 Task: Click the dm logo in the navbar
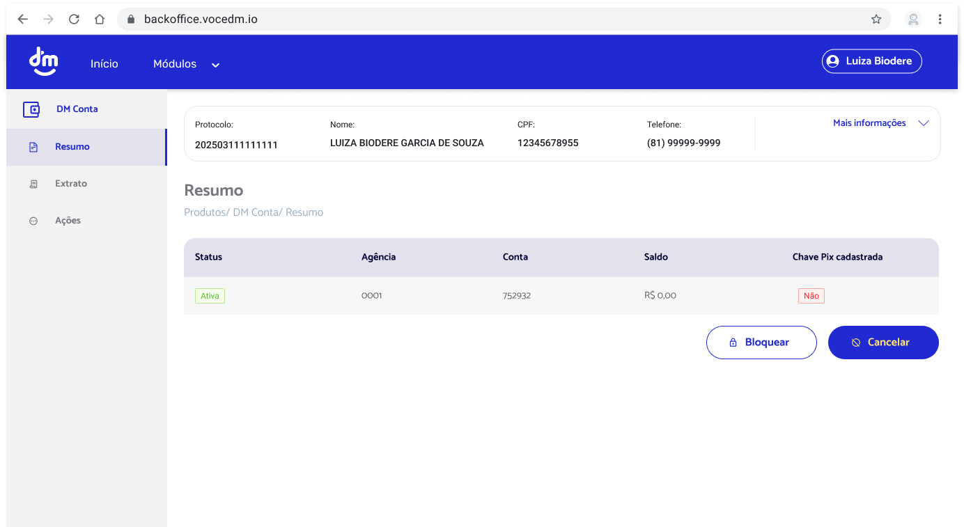(43, 61)
